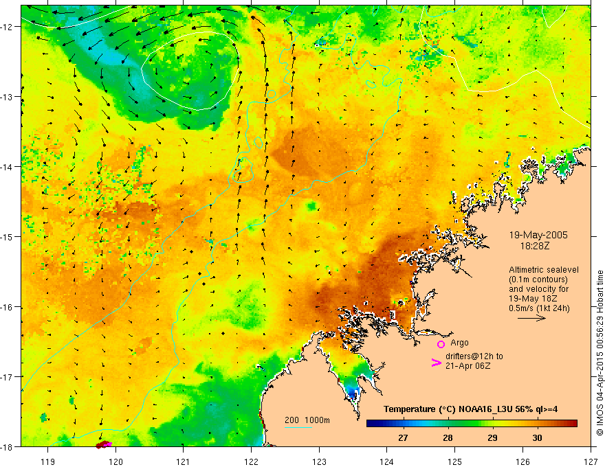Click the small green patch near 123 longitude, -14.5 latitude
The height and width of the screenshot is (467, 605).
click(311, 206)
